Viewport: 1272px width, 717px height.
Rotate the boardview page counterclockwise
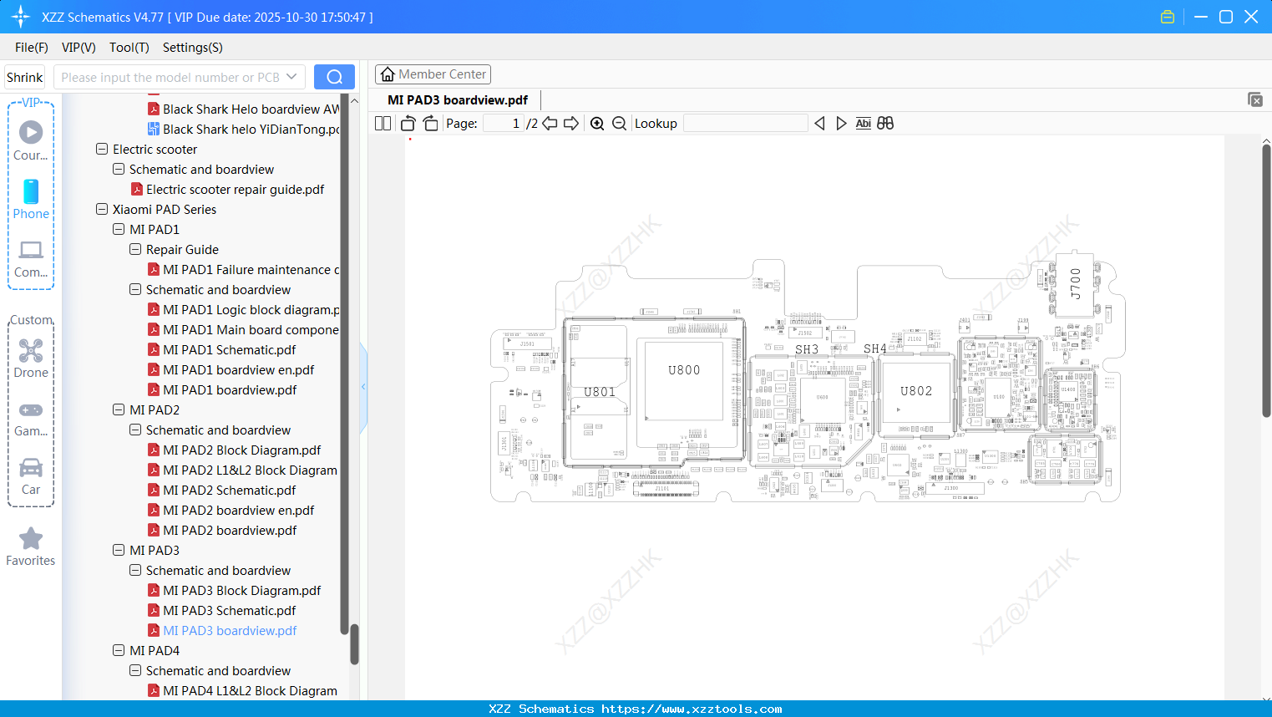click(x=408, y=124)
